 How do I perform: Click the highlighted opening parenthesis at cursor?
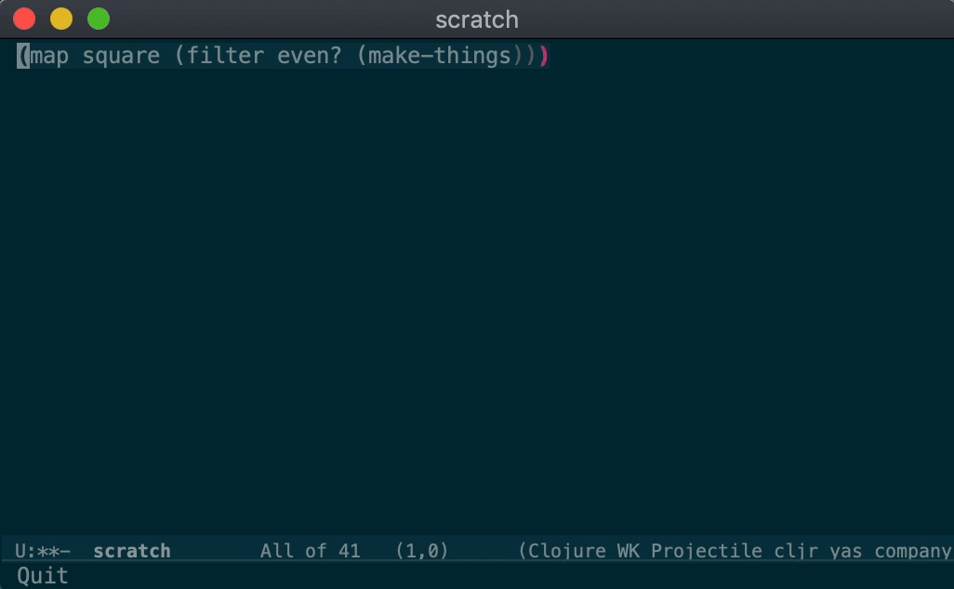click(x=23, y=56)
